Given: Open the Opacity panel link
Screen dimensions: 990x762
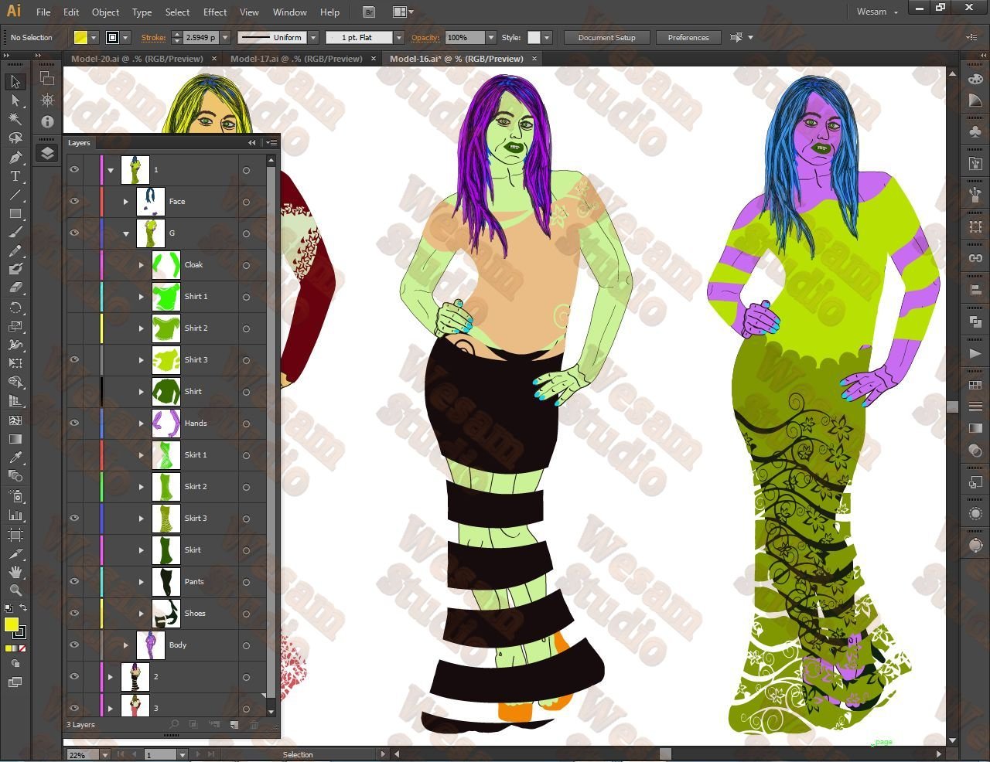Looking at the screenshot, I should point(425,37).
